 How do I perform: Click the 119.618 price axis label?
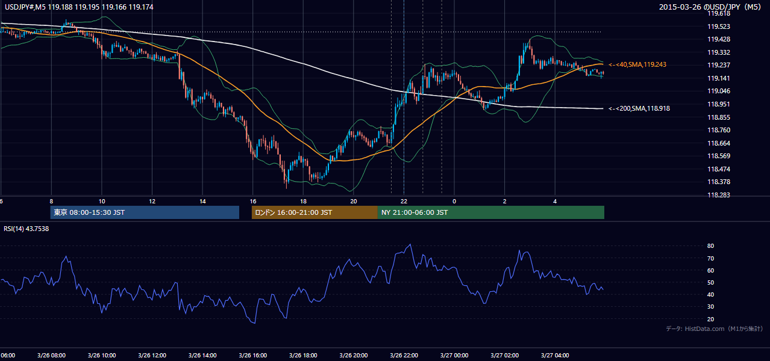tap(719, 13)
